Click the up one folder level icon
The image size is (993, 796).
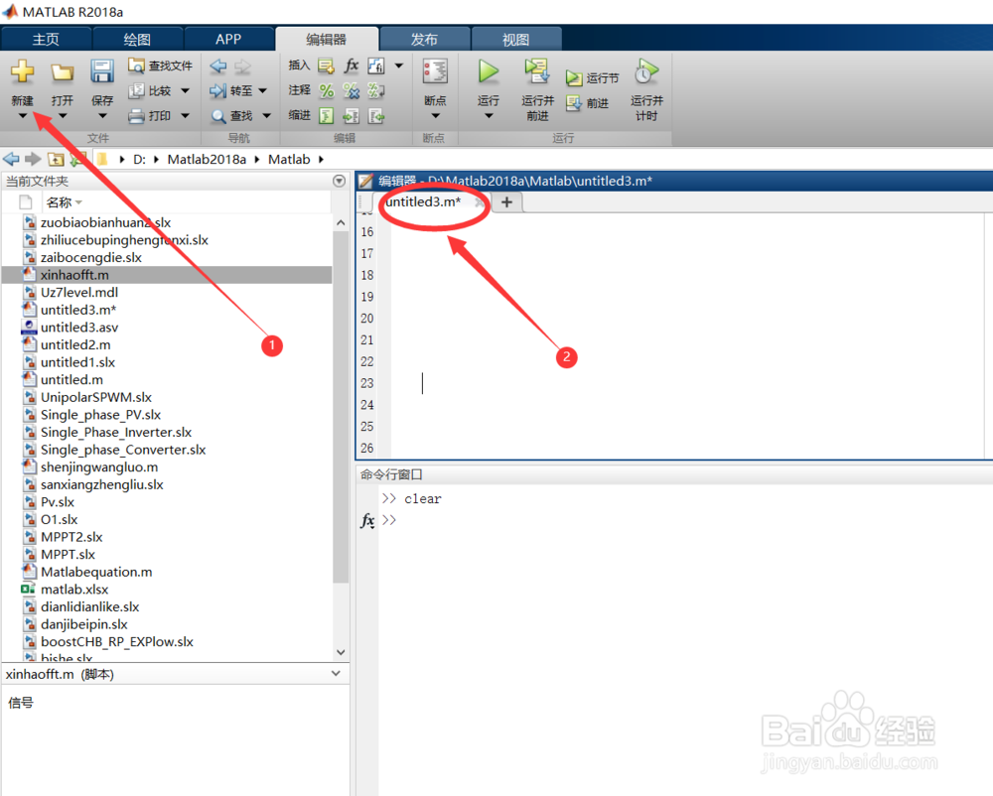[57, 160]
